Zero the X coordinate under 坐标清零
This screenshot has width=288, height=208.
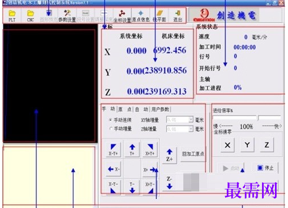[x=227, y=145]
